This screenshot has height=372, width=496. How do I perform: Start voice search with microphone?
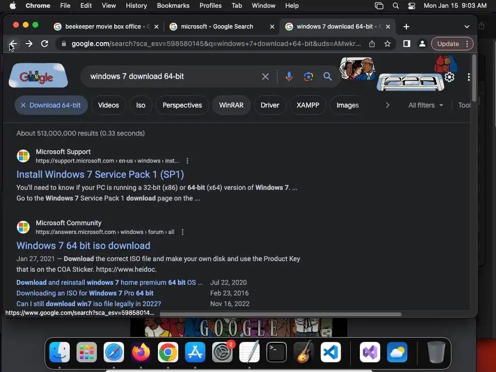pos(289,76)
